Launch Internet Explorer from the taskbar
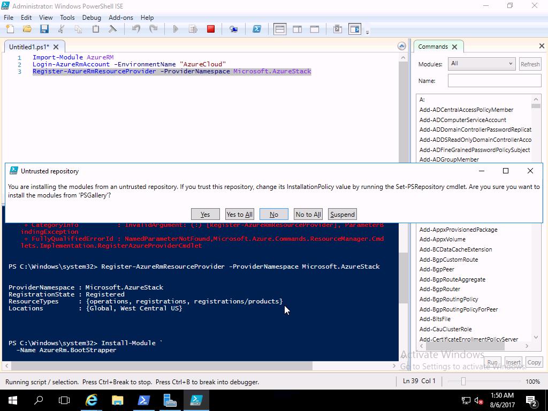Image resolution: width=548 pixels, height=411 pixels. point(92,400)
